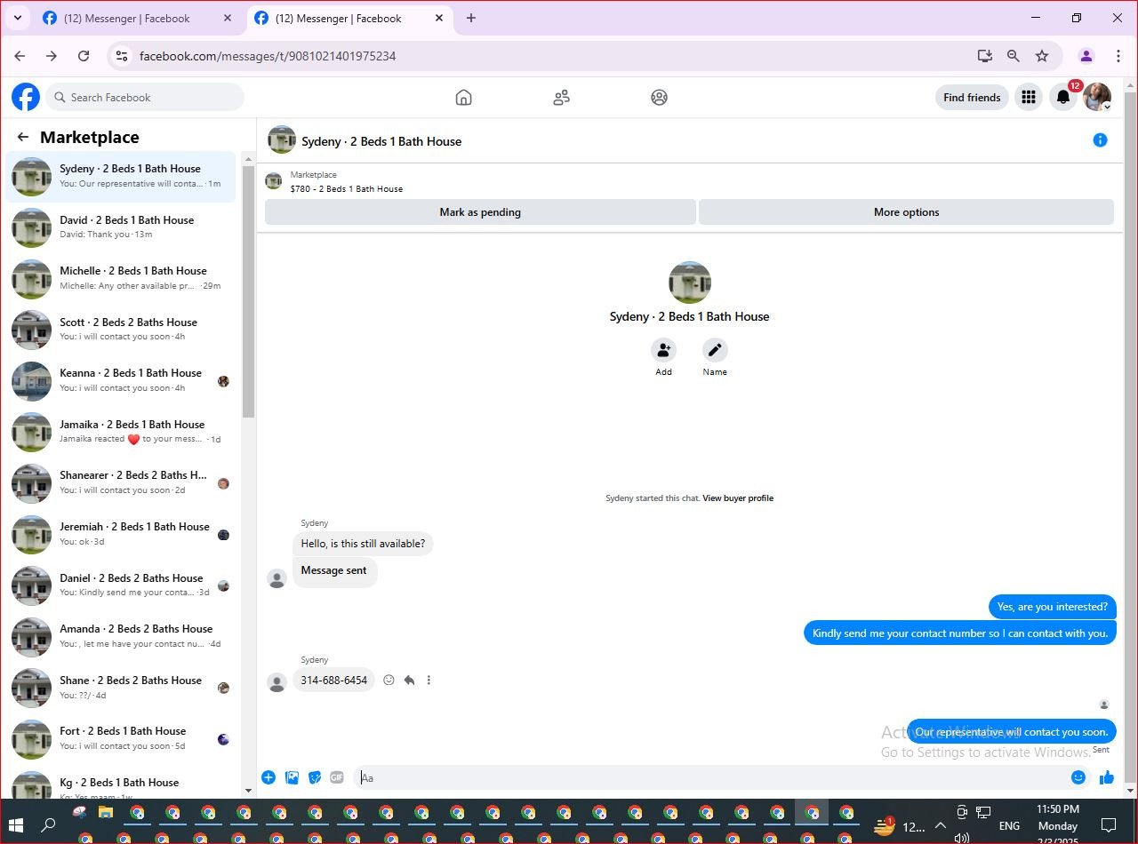Open Windows notification center
The height and width of the screenshot is (844, 1138).
(1109, 825)
